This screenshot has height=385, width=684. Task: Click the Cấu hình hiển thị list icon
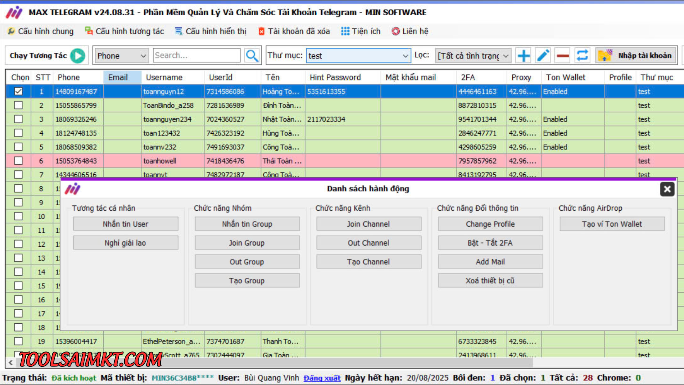178,31
